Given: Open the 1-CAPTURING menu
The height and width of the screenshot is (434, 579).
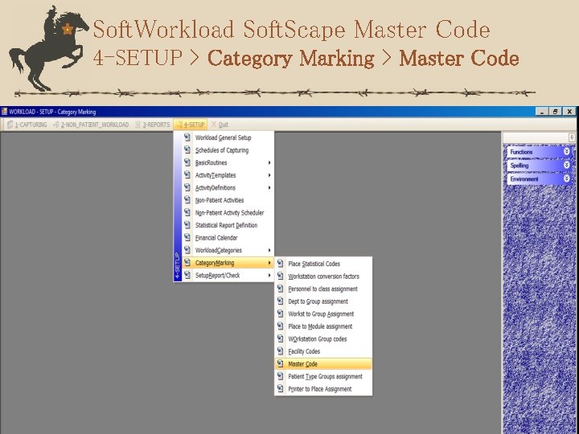Looking at the screenshot, I should [x=27, y=125].
